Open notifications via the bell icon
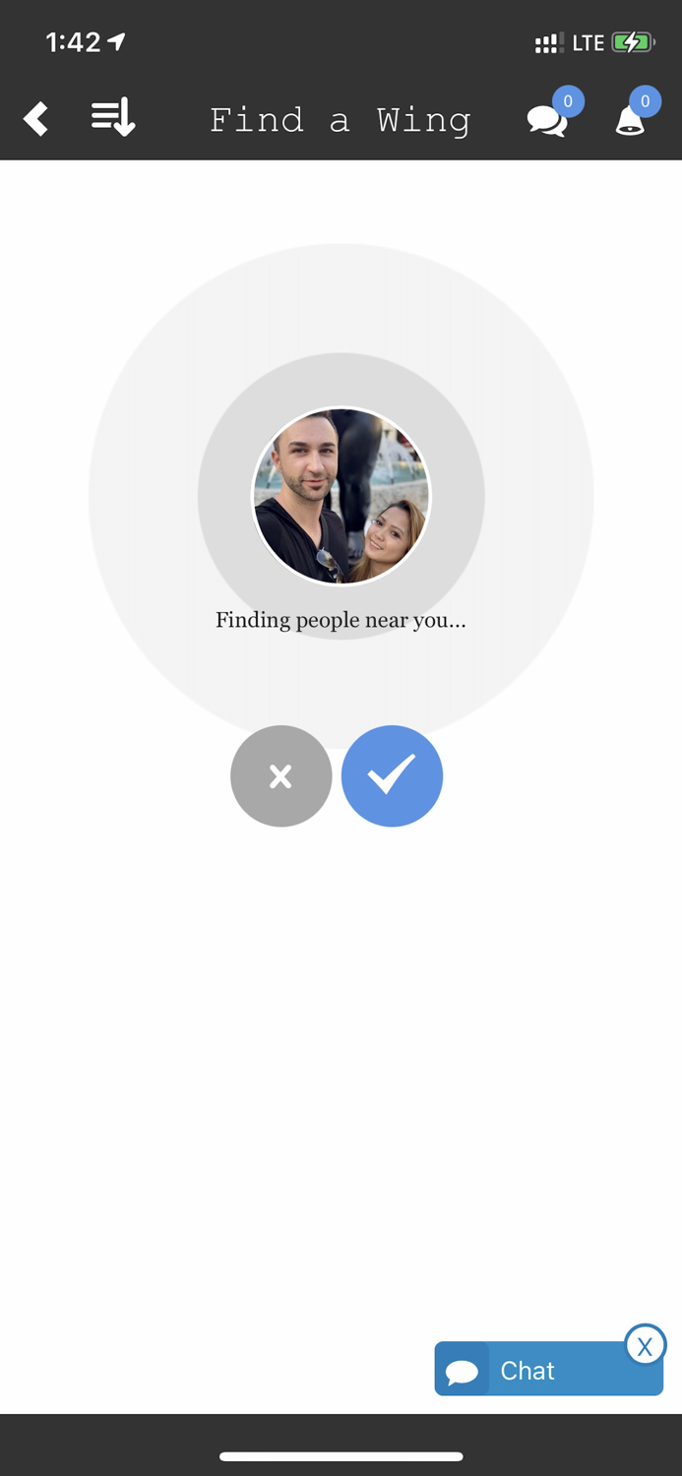 [x=630, y=121]
